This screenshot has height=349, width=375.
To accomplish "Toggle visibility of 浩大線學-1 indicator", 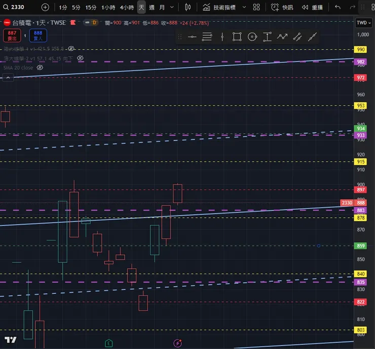I will coord(71,49).
